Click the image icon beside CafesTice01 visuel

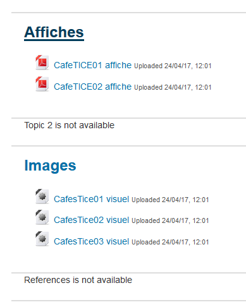[42, 196]
